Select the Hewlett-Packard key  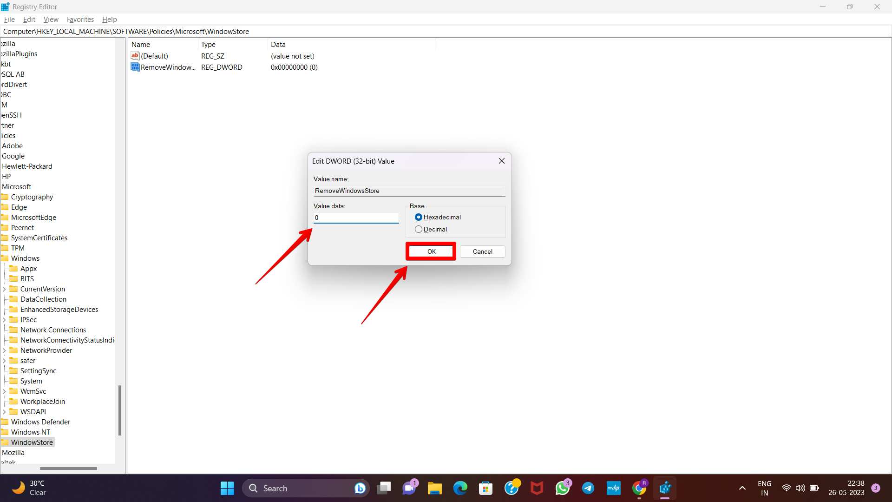click(x=27, y=166)
